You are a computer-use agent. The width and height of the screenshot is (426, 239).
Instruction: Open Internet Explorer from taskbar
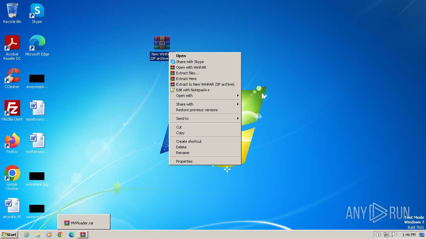click(x=27, y=235)
